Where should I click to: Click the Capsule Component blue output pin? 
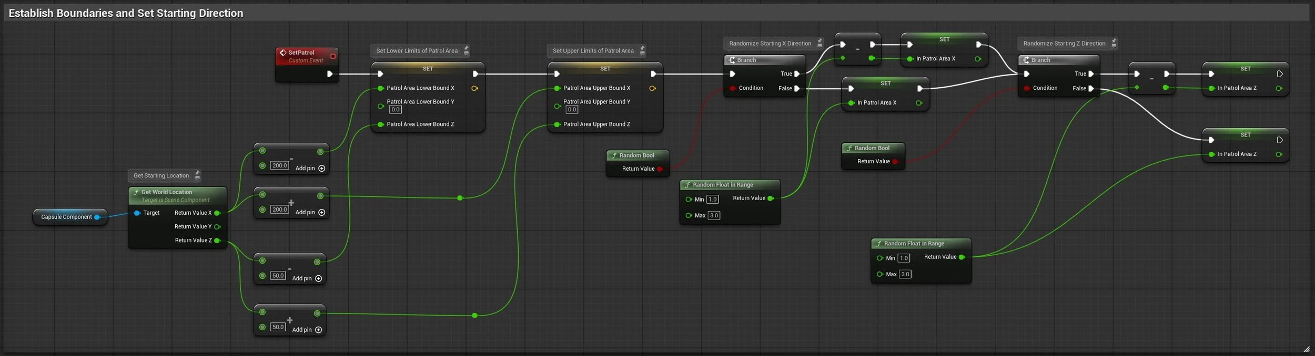click(97, 217)
